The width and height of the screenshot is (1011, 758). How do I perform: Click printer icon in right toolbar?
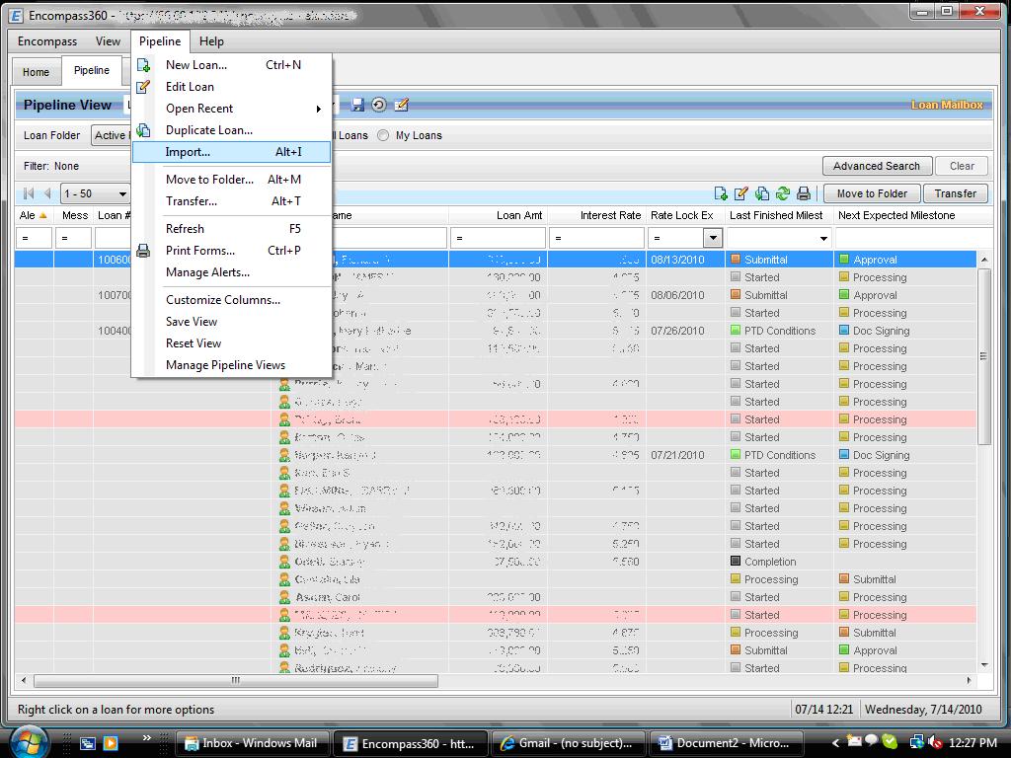(x=804, y=193)
